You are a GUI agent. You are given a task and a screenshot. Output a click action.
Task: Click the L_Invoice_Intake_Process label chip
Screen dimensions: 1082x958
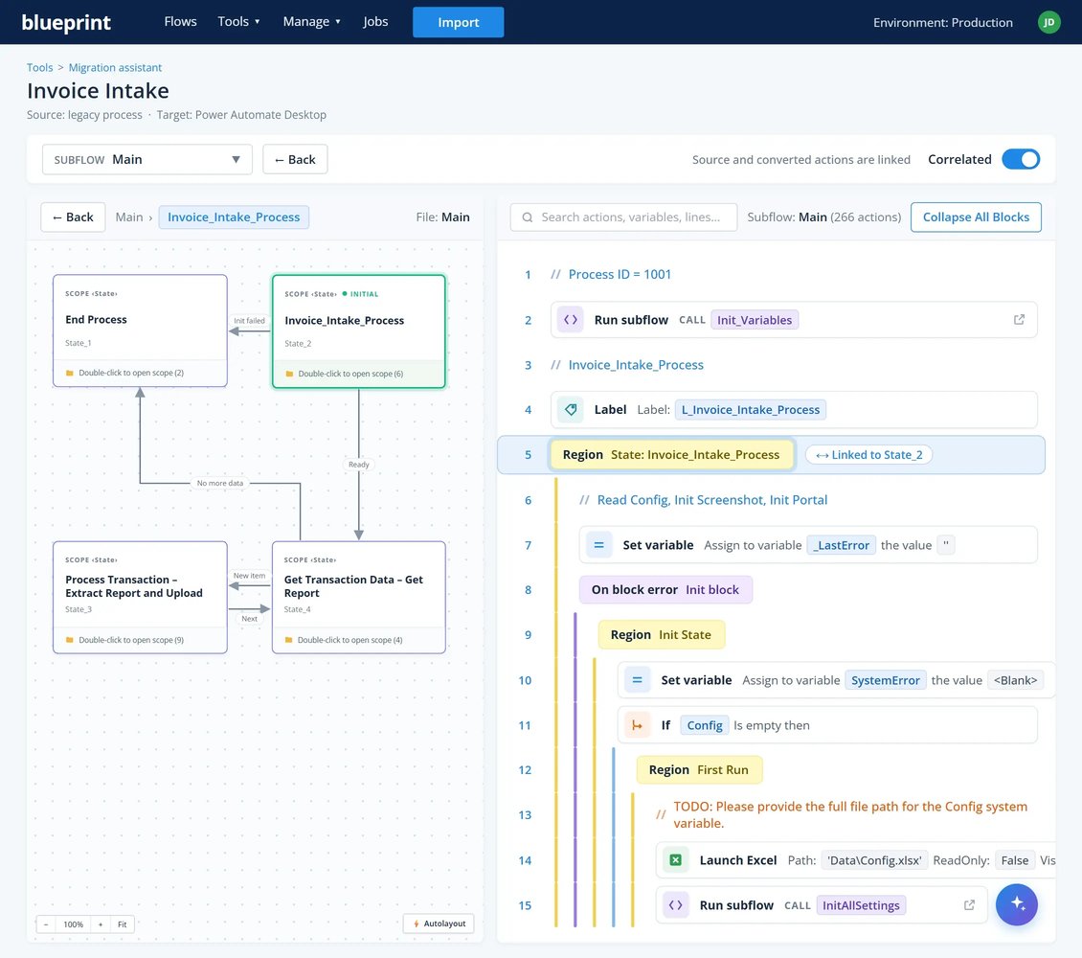coord(750,409)
